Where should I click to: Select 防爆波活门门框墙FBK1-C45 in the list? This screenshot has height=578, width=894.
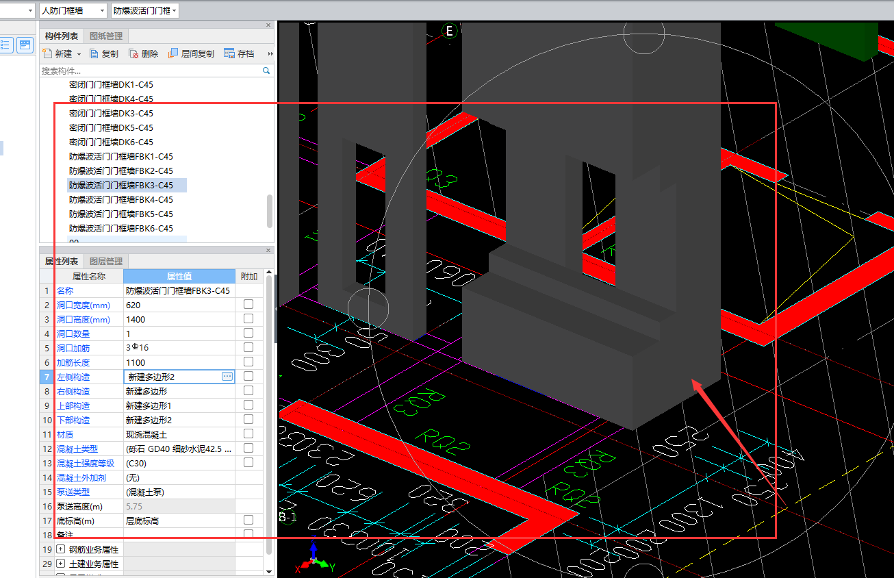tap(121, 157)
